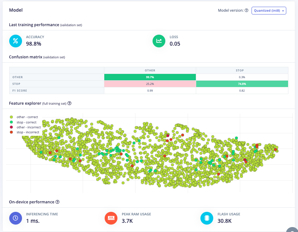Toggle 'other - incorrect' legend entry
The height and width of the screenshot is (232, 298).
[x=28, y=127]
